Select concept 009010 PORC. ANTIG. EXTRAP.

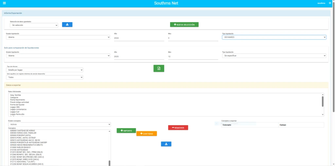pos(23,138)
